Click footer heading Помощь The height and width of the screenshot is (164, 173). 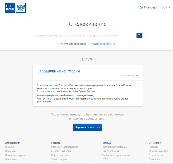(x=106, y=143)
